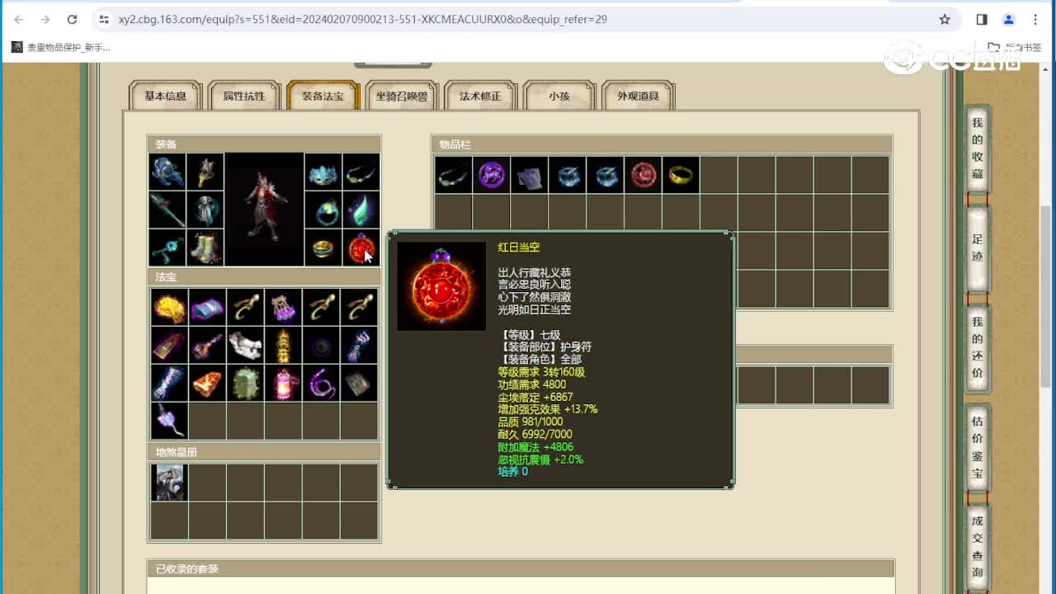Open the 外观道具 tab
Viewport: 1056px width, 594px height.
639,96
